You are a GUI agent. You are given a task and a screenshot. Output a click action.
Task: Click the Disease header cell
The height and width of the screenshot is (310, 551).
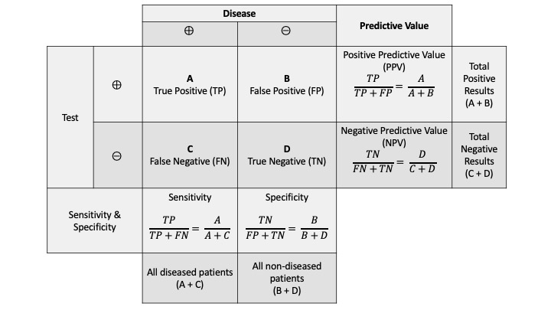(240, 13)
